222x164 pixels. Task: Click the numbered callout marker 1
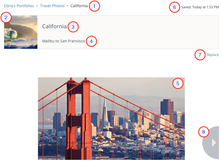pos(95,6)
